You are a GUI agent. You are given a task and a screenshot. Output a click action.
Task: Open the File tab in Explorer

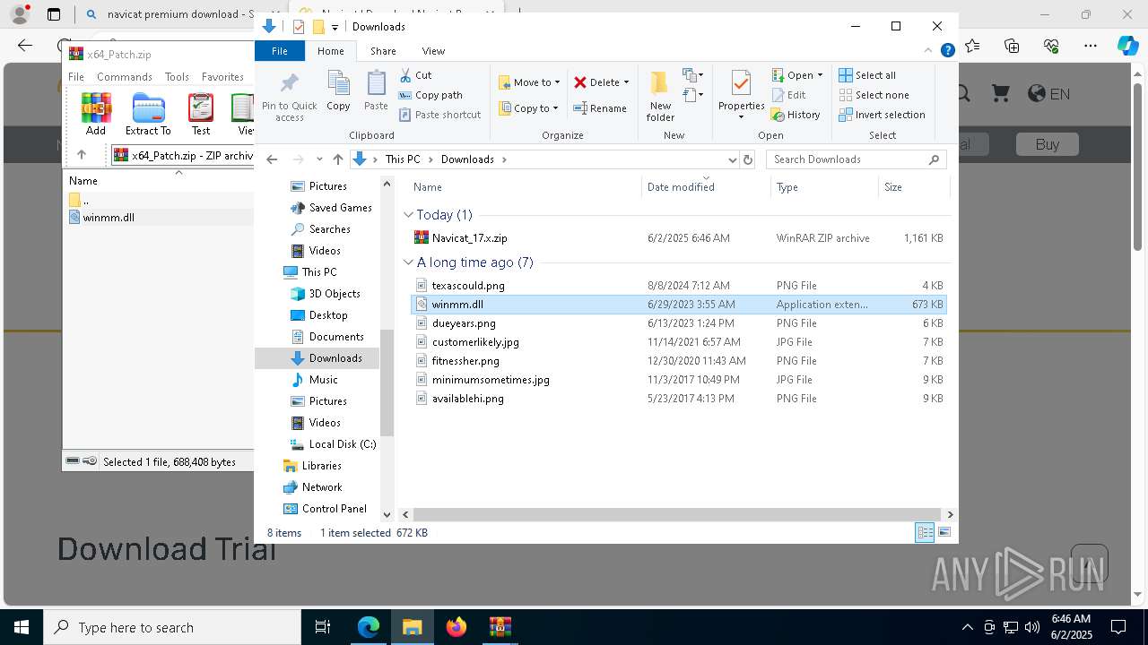pos(280,51)
